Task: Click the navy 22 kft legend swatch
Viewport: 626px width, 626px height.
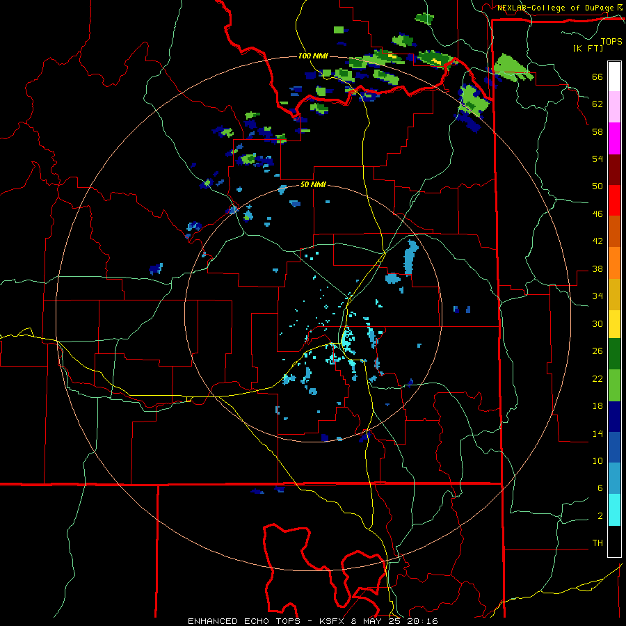Action: [x=614, y=417]
